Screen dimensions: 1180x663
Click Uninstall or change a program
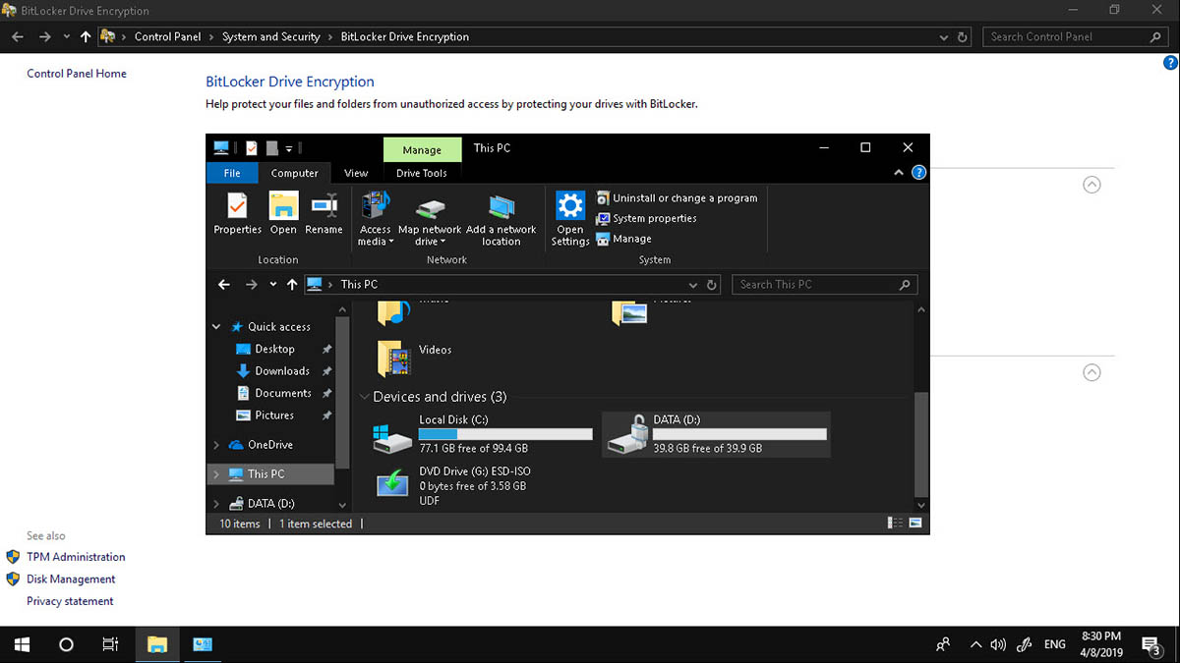click(677, 197)
